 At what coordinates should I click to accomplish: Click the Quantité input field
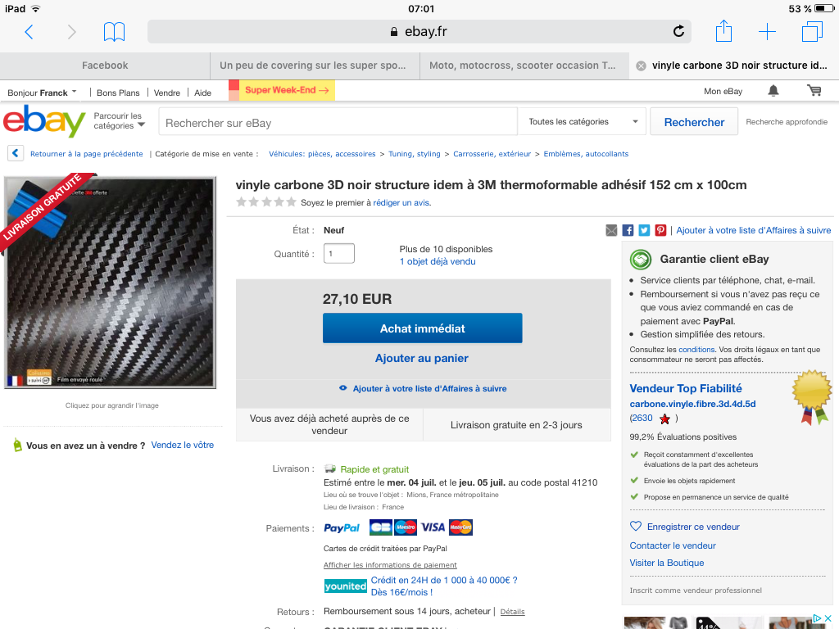click(338, 254)
